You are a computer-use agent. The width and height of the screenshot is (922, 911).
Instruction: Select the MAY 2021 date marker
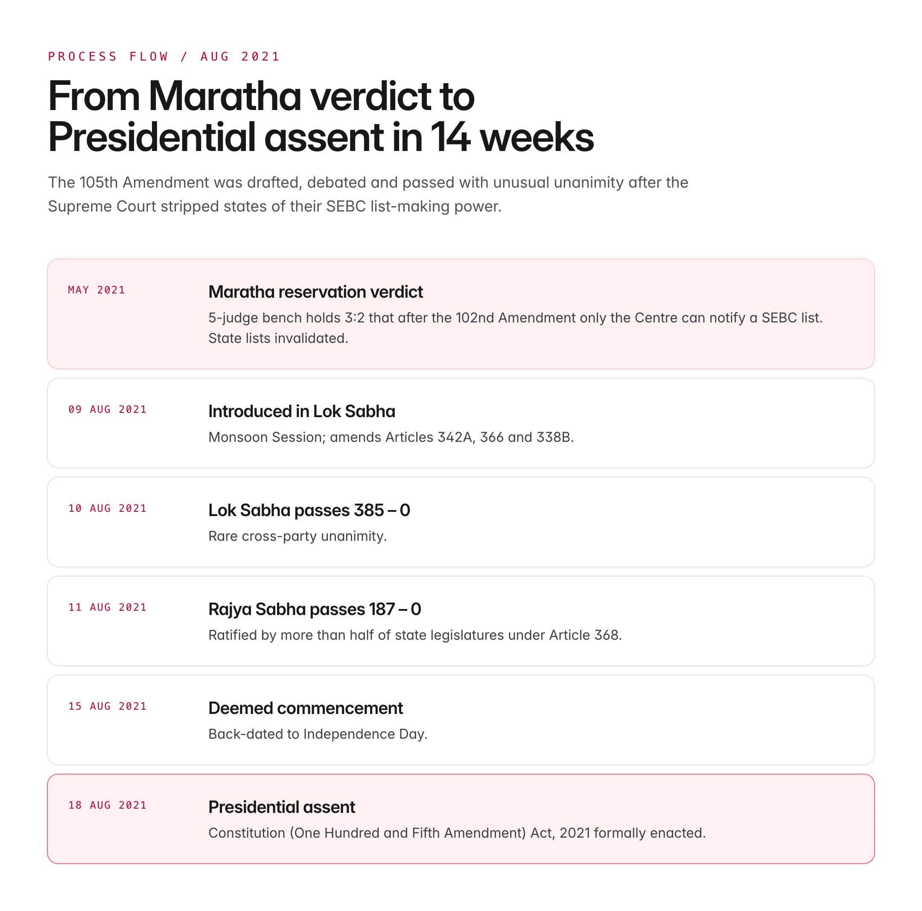[x=96, y=290]
